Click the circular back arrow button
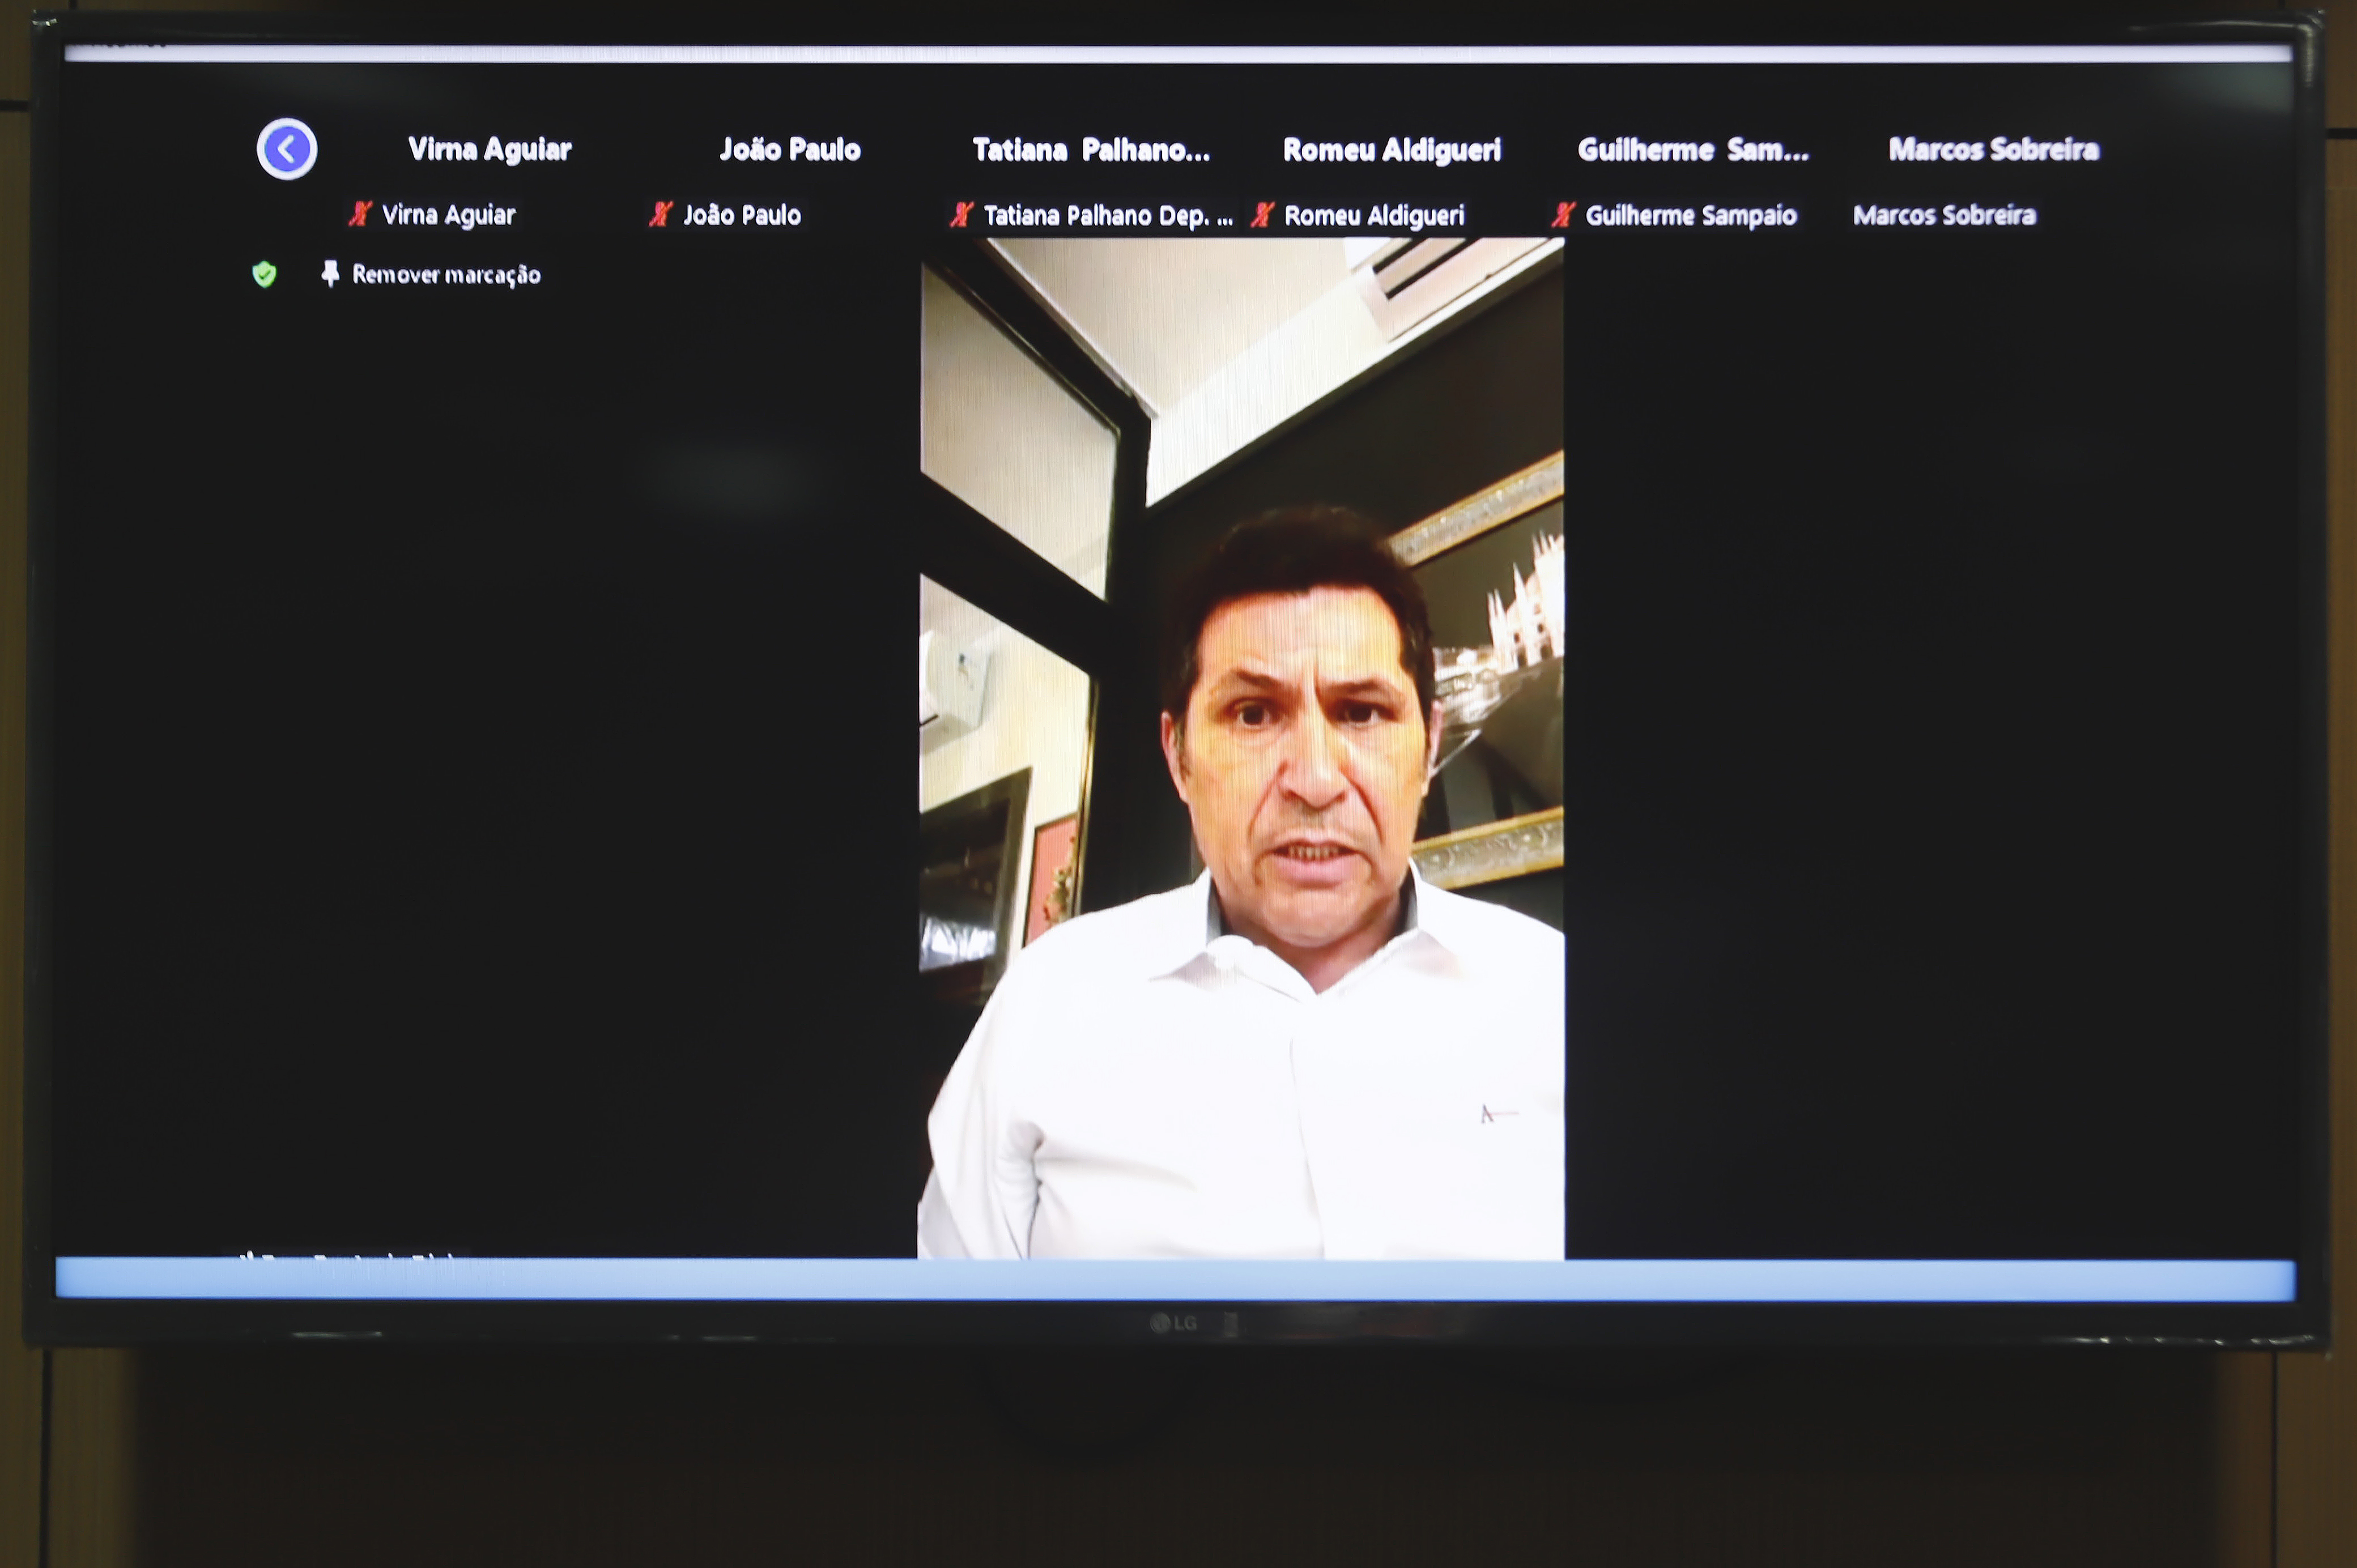Image resolution: width=2357 pixels, height=1568 pixels. pos(287,149)
